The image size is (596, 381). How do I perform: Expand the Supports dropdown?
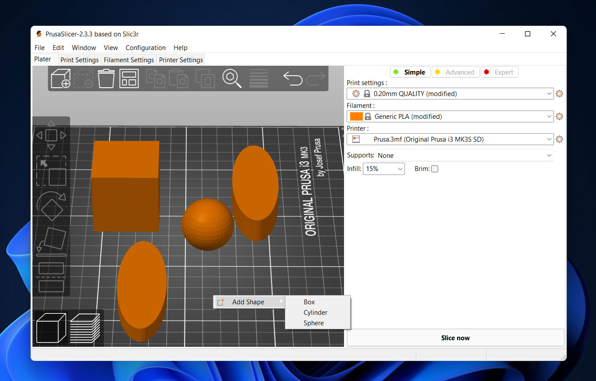(x=465, y=156)
